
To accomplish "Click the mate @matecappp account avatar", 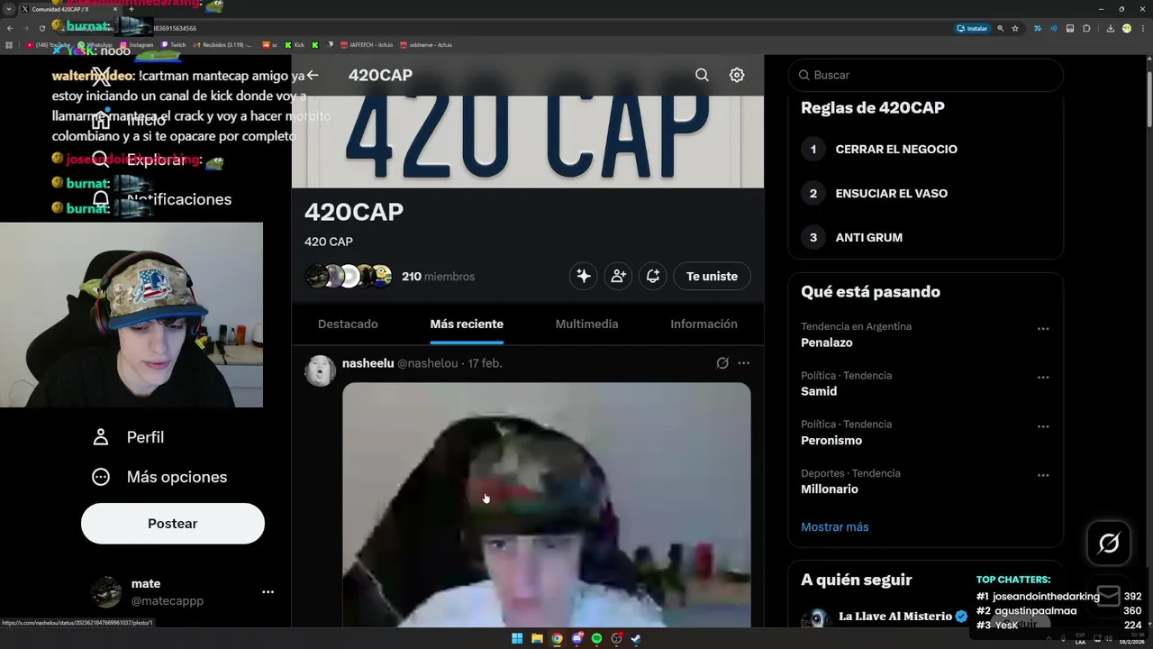I will pyautogui.click(x=106, y=592).
